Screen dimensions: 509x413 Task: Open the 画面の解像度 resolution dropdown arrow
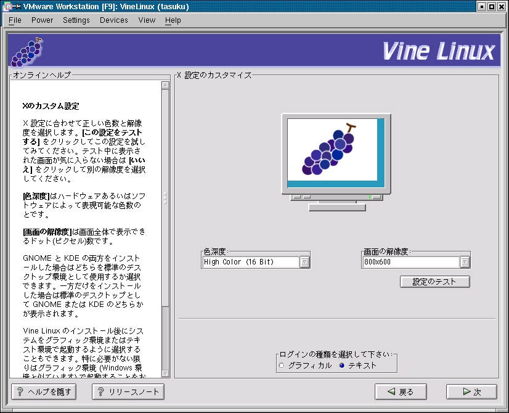tap(465, 262)
